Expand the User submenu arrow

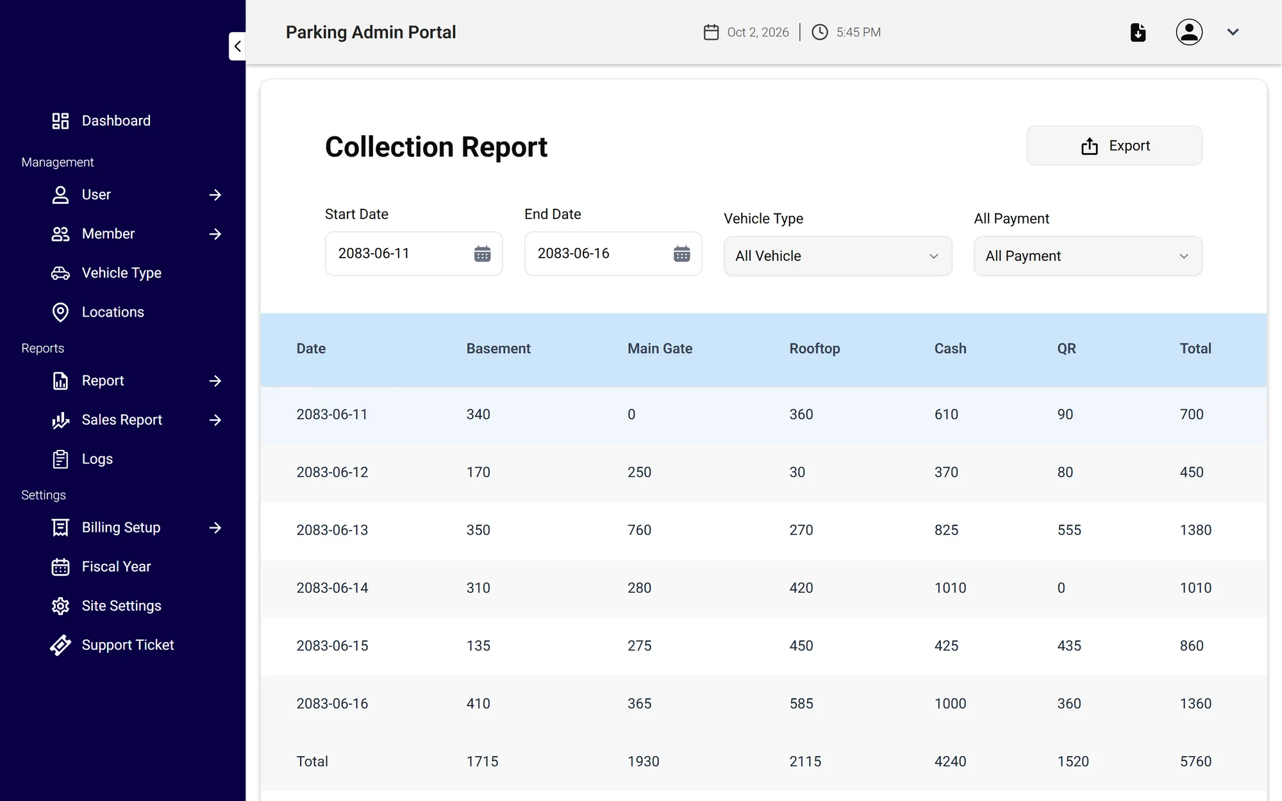215,195
